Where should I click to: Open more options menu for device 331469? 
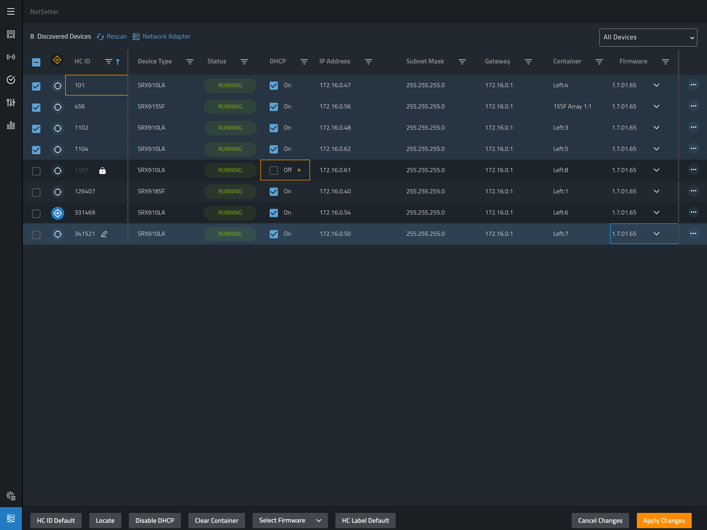coord(693,212)
